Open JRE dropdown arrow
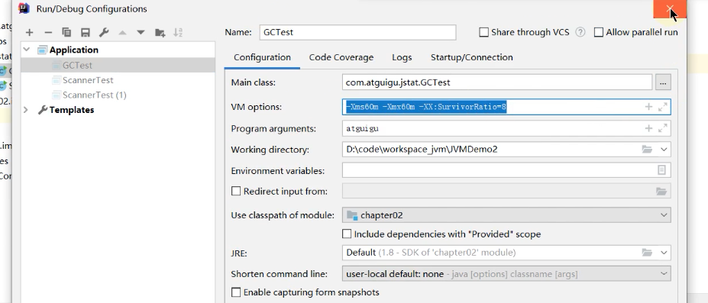Image resolution: width=708 pixels, height=303 pixels. click(x=664, y=253)
